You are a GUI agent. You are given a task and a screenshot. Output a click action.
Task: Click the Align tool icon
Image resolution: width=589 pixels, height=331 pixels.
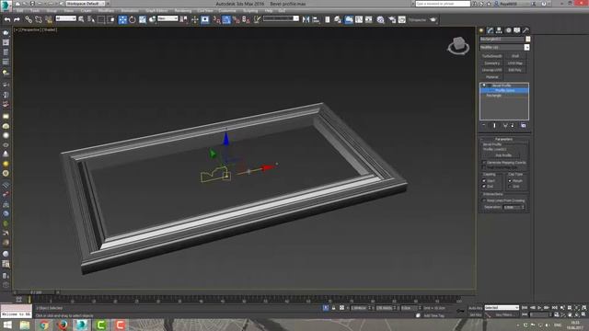point(316,19)
